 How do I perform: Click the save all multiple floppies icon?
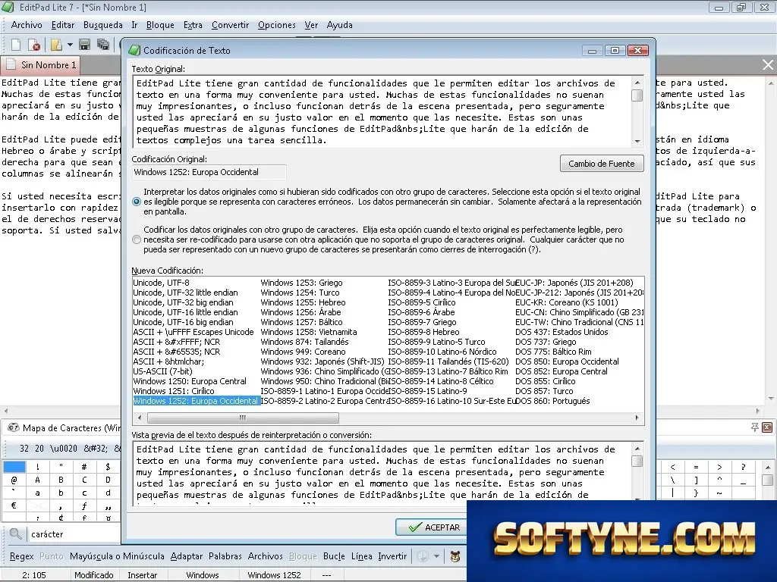[x=103, y=45]
